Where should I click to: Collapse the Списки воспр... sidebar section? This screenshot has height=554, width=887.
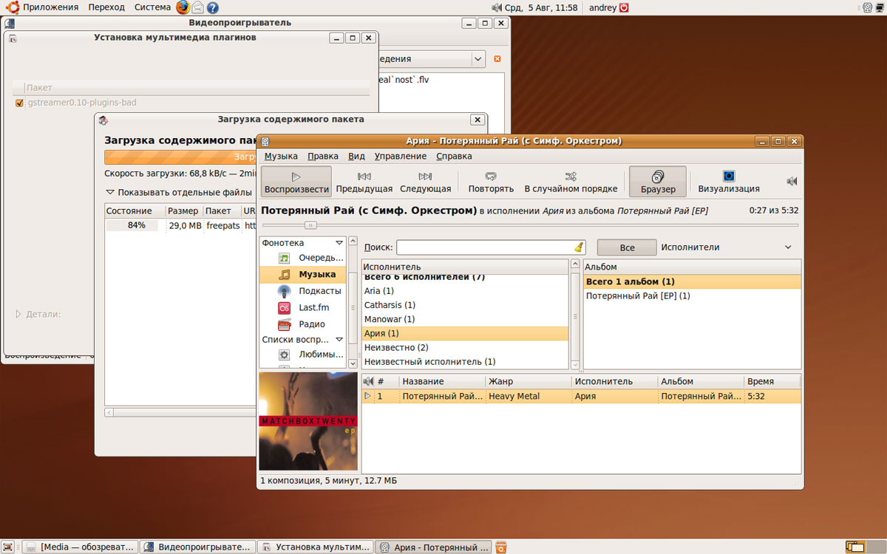click(x=339, y=340)
